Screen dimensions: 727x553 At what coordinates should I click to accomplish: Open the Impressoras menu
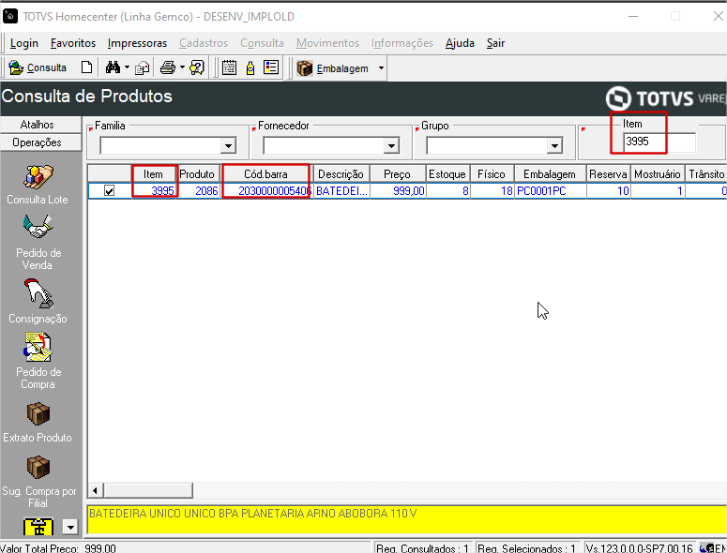[x=137, y=43]
